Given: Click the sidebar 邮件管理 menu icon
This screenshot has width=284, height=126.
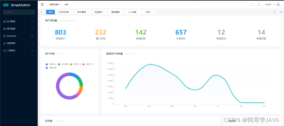Looking at the screenshot, I should point(5,29).
